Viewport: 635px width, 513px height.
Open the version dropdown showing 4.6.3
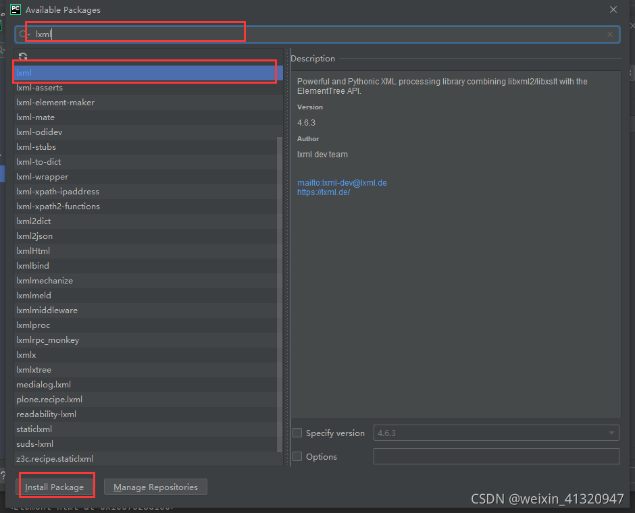tap(612, 433)
